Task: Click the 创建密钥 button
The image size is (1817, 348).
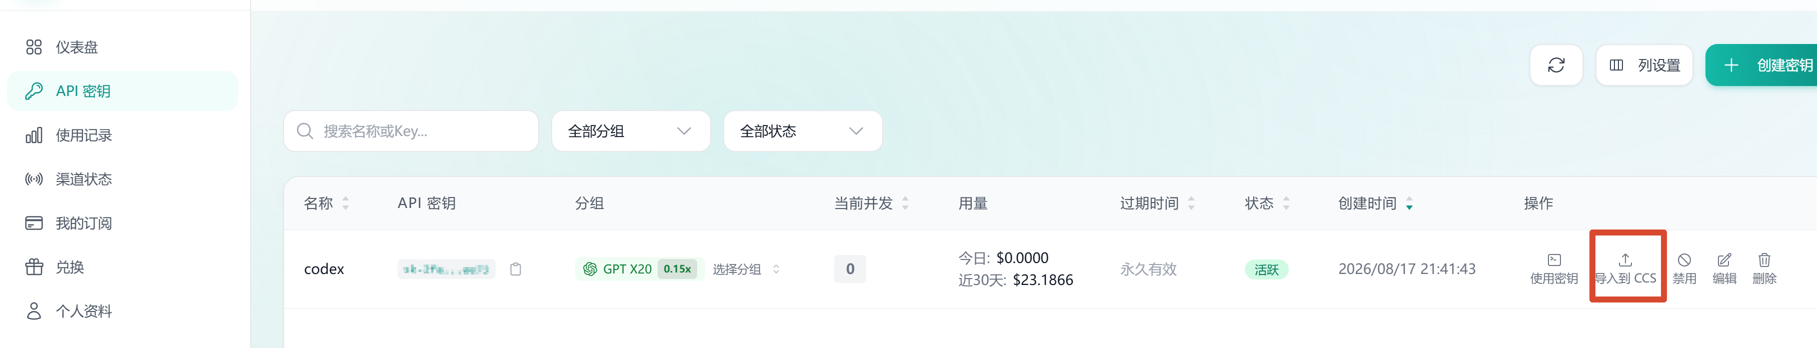Action: (x=1761, y=65)
